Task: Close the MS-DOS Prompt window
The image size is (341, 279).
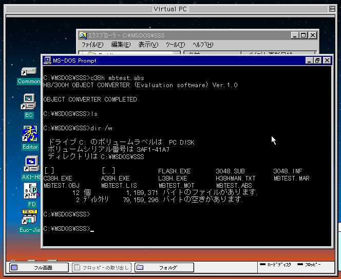Action: click(327, 61)
